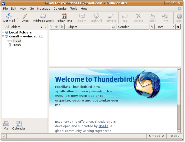Sort messages by Subject column
Screen dimensions: 185x142
point(88,27)
